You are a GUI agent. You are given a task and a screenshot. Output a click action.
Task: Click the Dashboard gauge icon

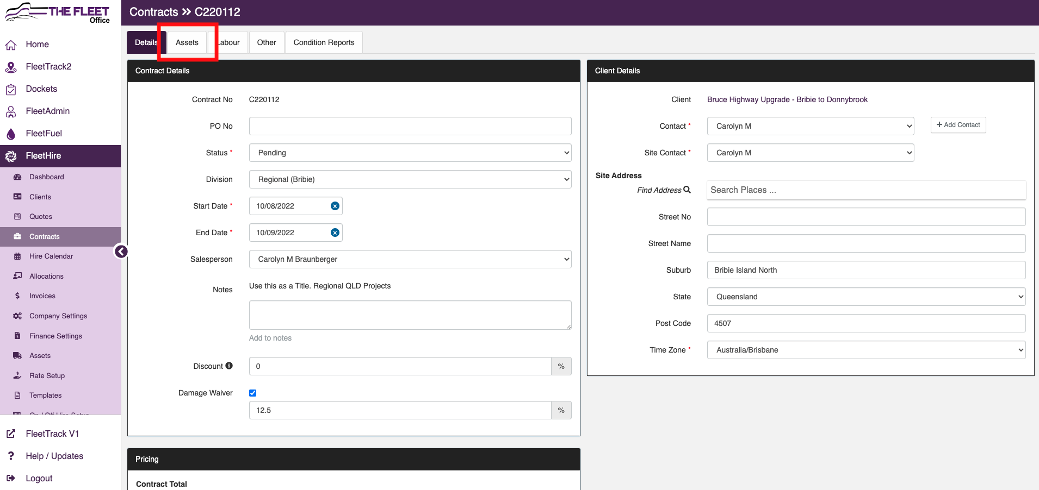point(17,177)
